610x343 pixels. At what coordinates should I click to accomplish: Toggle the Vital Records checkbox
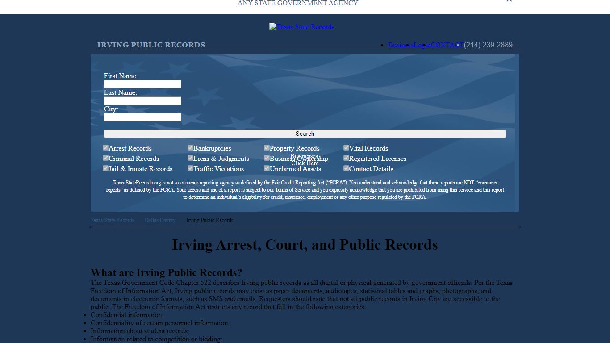(346, 147)
